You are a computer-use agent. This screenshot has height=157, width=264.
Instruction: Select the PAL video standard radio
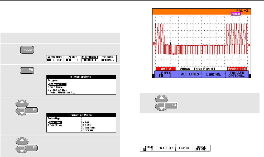tap(86, 122)
